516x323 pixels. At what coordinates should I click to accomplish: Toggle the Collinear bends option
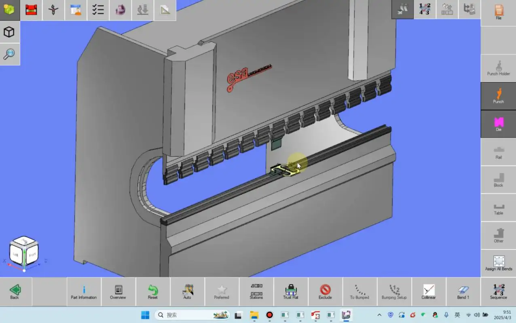pyautogui.click(x=429, y=291)
